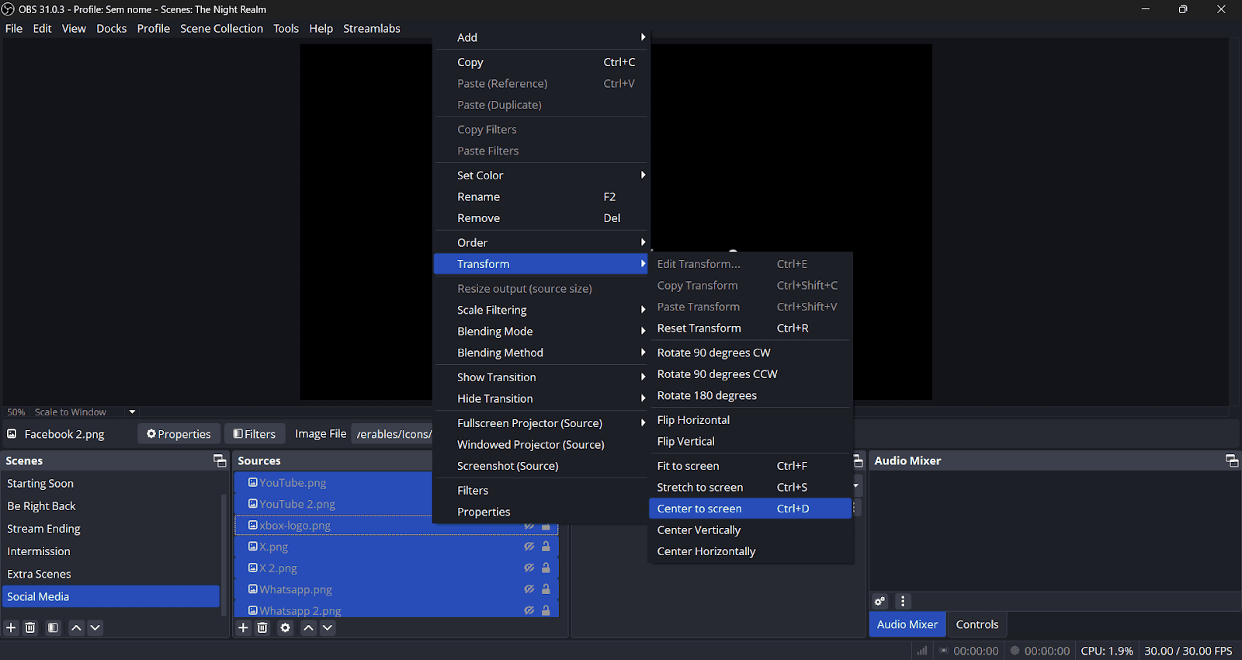Viewport: 1242px width, 660px height.
Task: Choose Center Vertically
Action: tap(750, 530)
